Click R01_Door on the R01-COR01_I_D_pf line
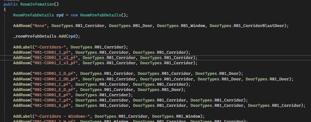 click(229, 74)
